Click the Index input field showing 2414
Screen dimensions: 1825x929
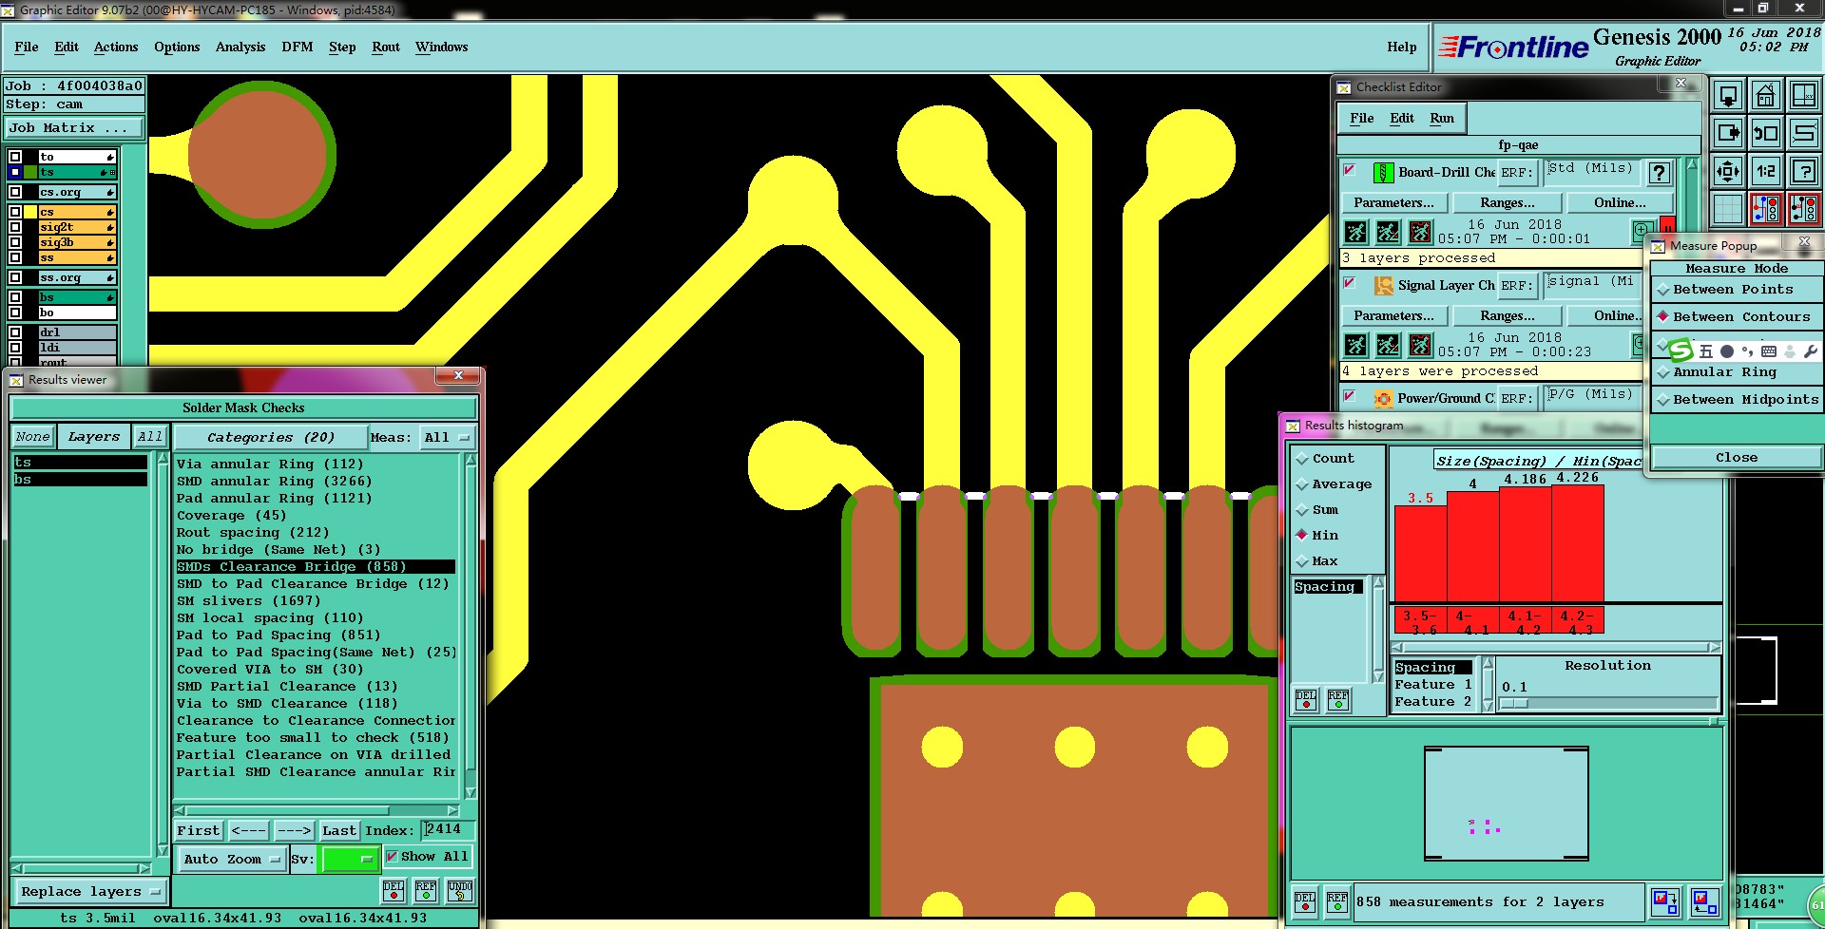pos(447,829)
